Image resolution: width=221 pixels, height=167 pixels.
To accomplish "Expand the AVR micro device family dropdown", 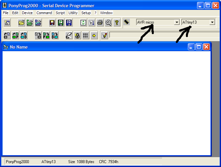I will [177, 22].
